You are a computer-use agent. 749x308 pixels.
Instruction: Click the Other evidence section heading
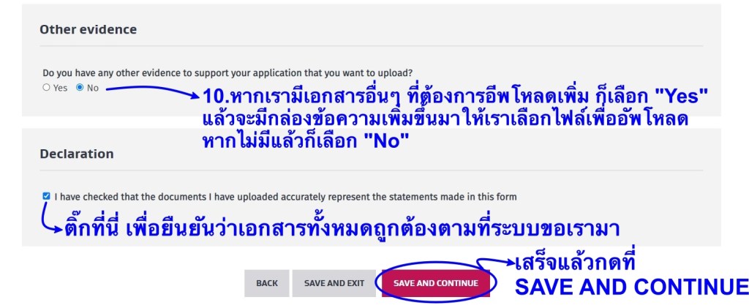tap(88, 30)
